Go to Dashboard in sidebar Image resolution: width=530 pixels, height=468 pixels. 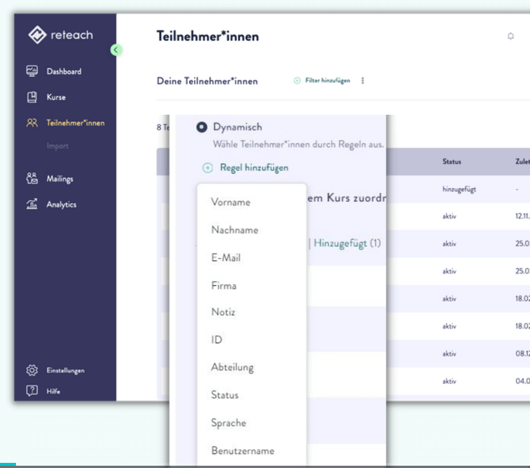pyautogui.click(x=64, y=71)
